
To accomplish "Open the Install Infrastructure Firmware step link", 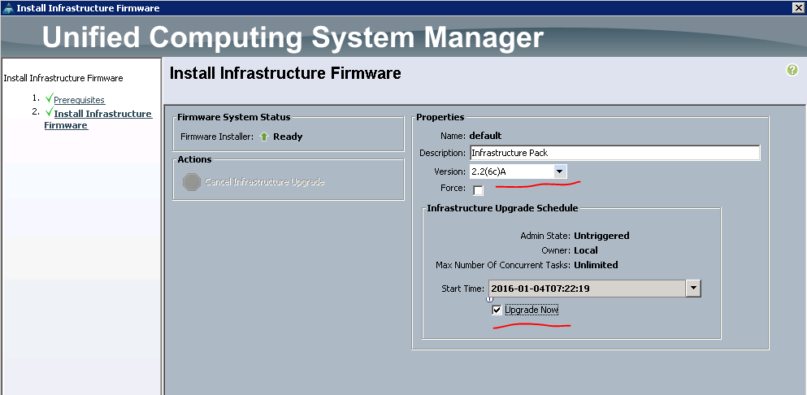I will click(98, 119).
